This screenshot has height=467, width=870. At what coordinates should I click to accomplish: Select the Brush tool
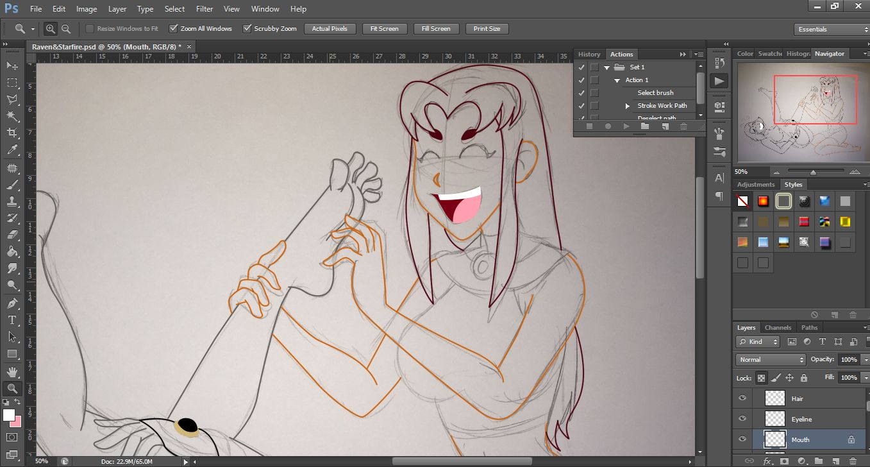click(x=12, y=185)
